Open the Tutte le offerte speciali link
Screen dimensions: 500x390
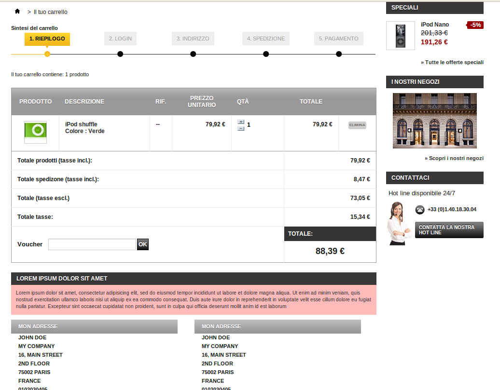[x=452, y=63]
